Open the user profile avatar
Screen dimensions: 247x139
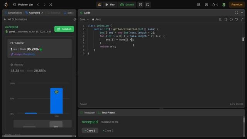[x=224, y=5]
